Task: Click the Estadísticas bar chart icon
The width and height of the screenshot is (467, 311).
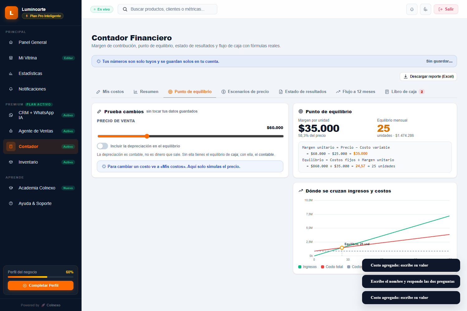Action: click(x=11, y=73)
